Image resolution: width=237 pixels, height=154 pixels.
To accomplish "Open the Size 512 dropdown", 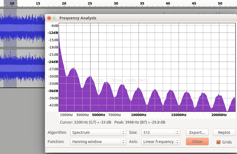I will pyautogui.click(x=161, y=132).
